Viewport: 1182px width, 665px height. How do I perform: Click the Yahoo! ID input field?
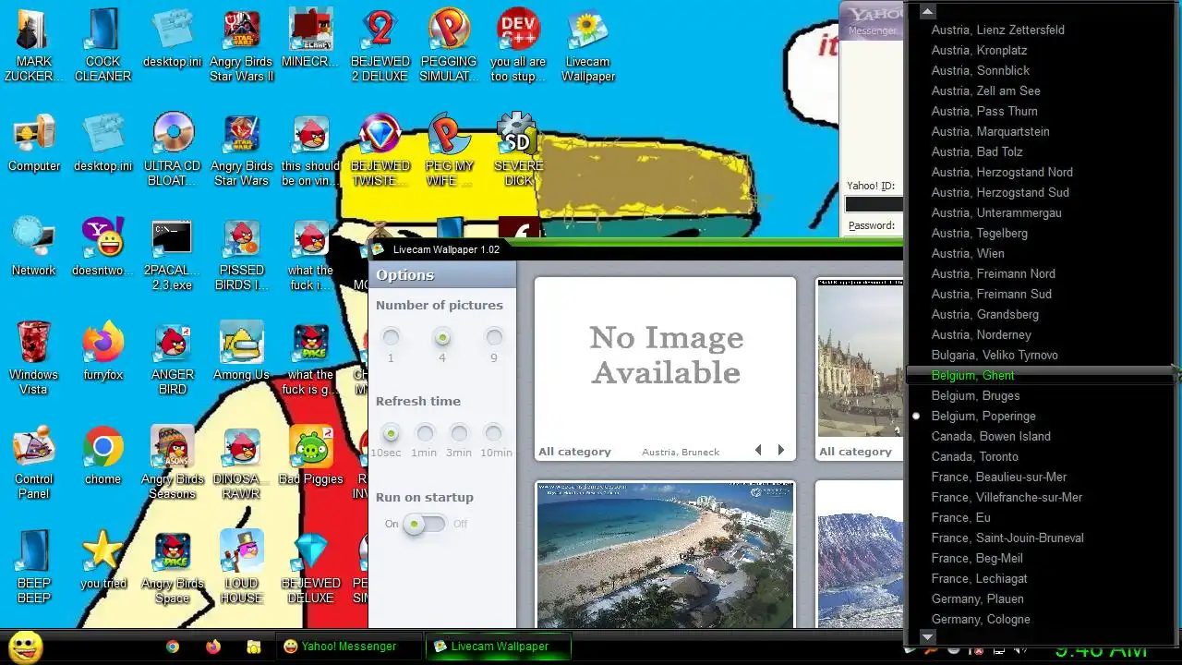click(874, 204)
